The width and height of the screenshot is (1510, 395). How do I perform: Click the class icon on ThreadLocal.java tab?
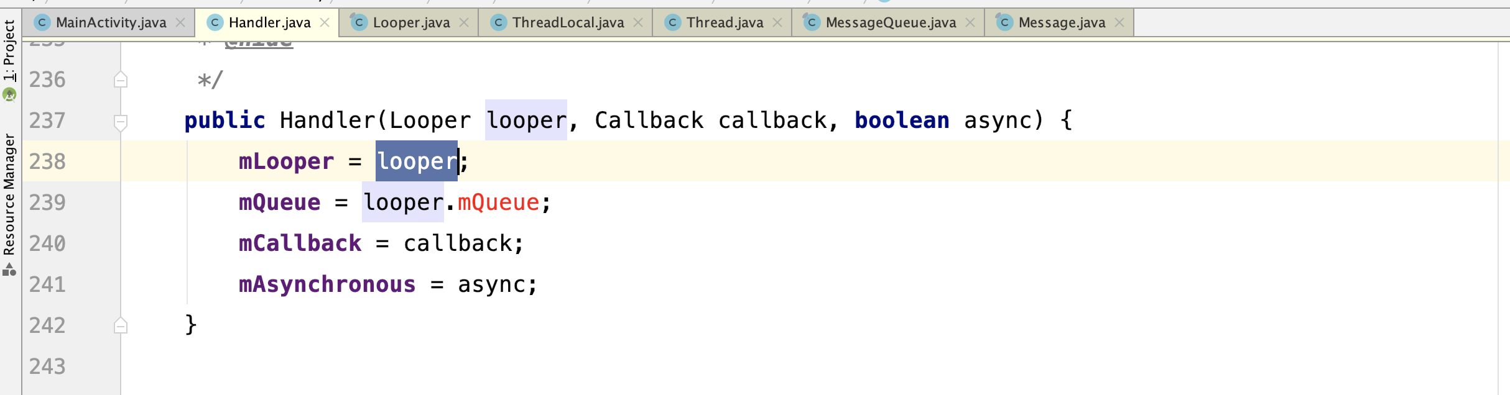coord(498,23)
